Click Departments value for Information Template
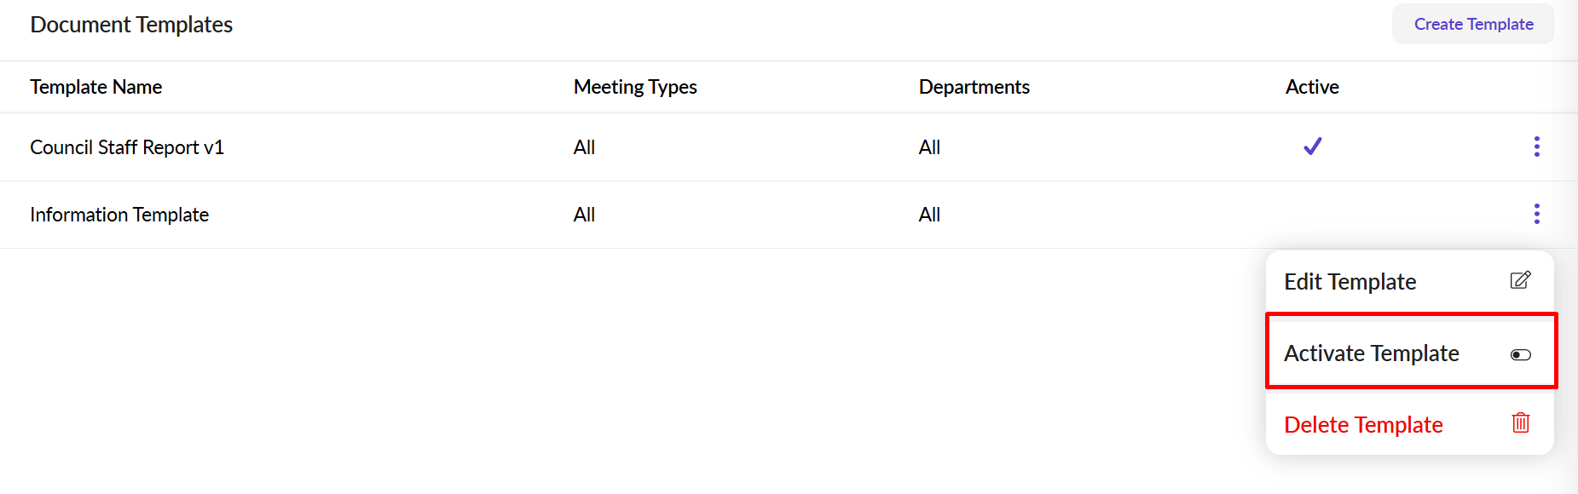Screen dimensions: 1578x494 929,215
